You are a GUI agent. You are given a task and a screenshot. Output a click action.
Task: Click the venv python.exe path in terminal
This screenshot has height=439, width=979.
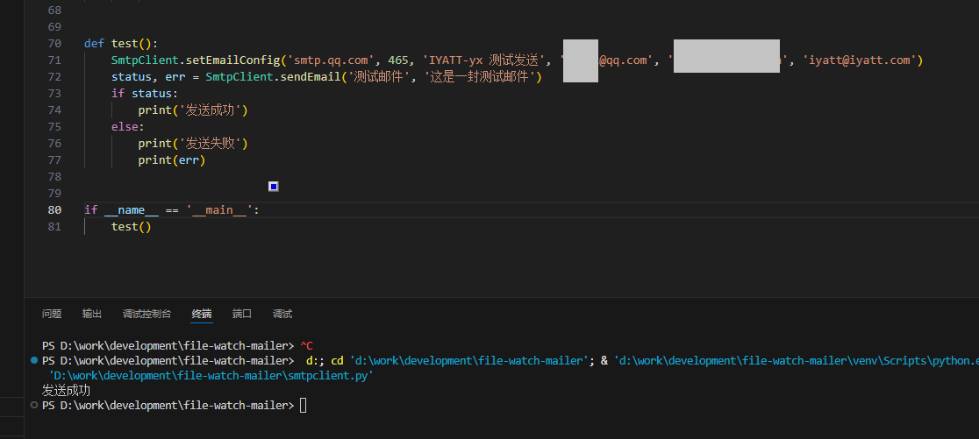tap(794, 360)
